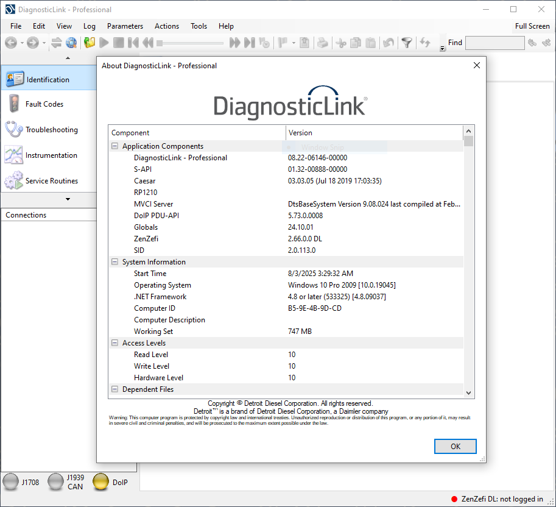Open the Actions menu
This screenshot has height=507, width=556.
167,26
